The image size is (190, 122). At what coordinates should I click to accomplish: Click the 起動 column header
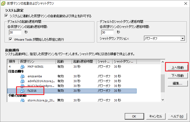(64, 62)
